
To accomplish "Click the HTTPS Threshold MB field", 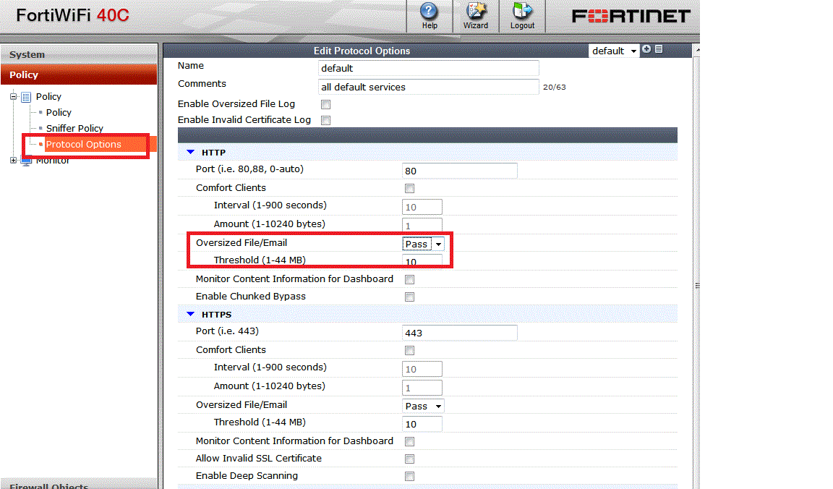I will 422,424.
